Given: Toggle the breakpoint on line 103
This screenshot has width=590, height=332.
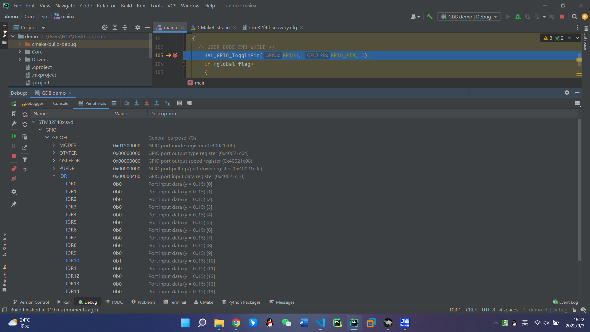Looking at the screenshot, I should (175, 55).
